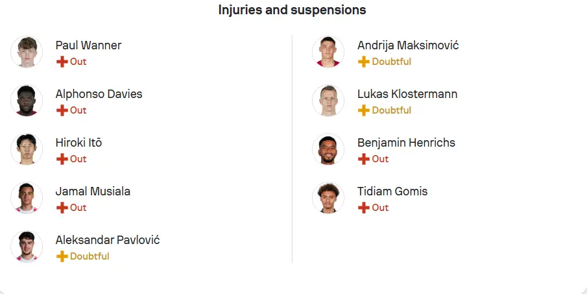Open the Lukas Klostermann name link
Screen dimensions: 587x294
click(x=407, y=94)
